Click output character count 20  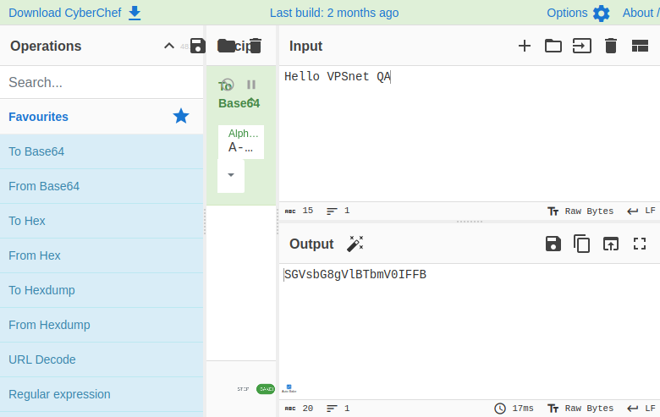point(299,409)
